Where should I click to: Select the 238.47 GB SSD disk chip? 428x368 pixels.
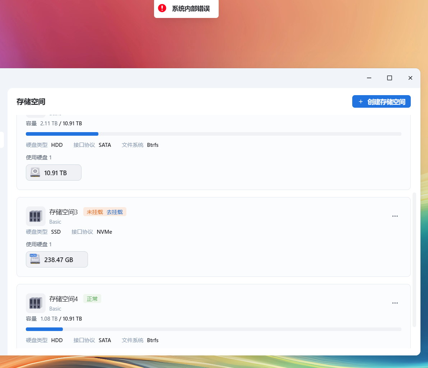click(x=57, y=259)
